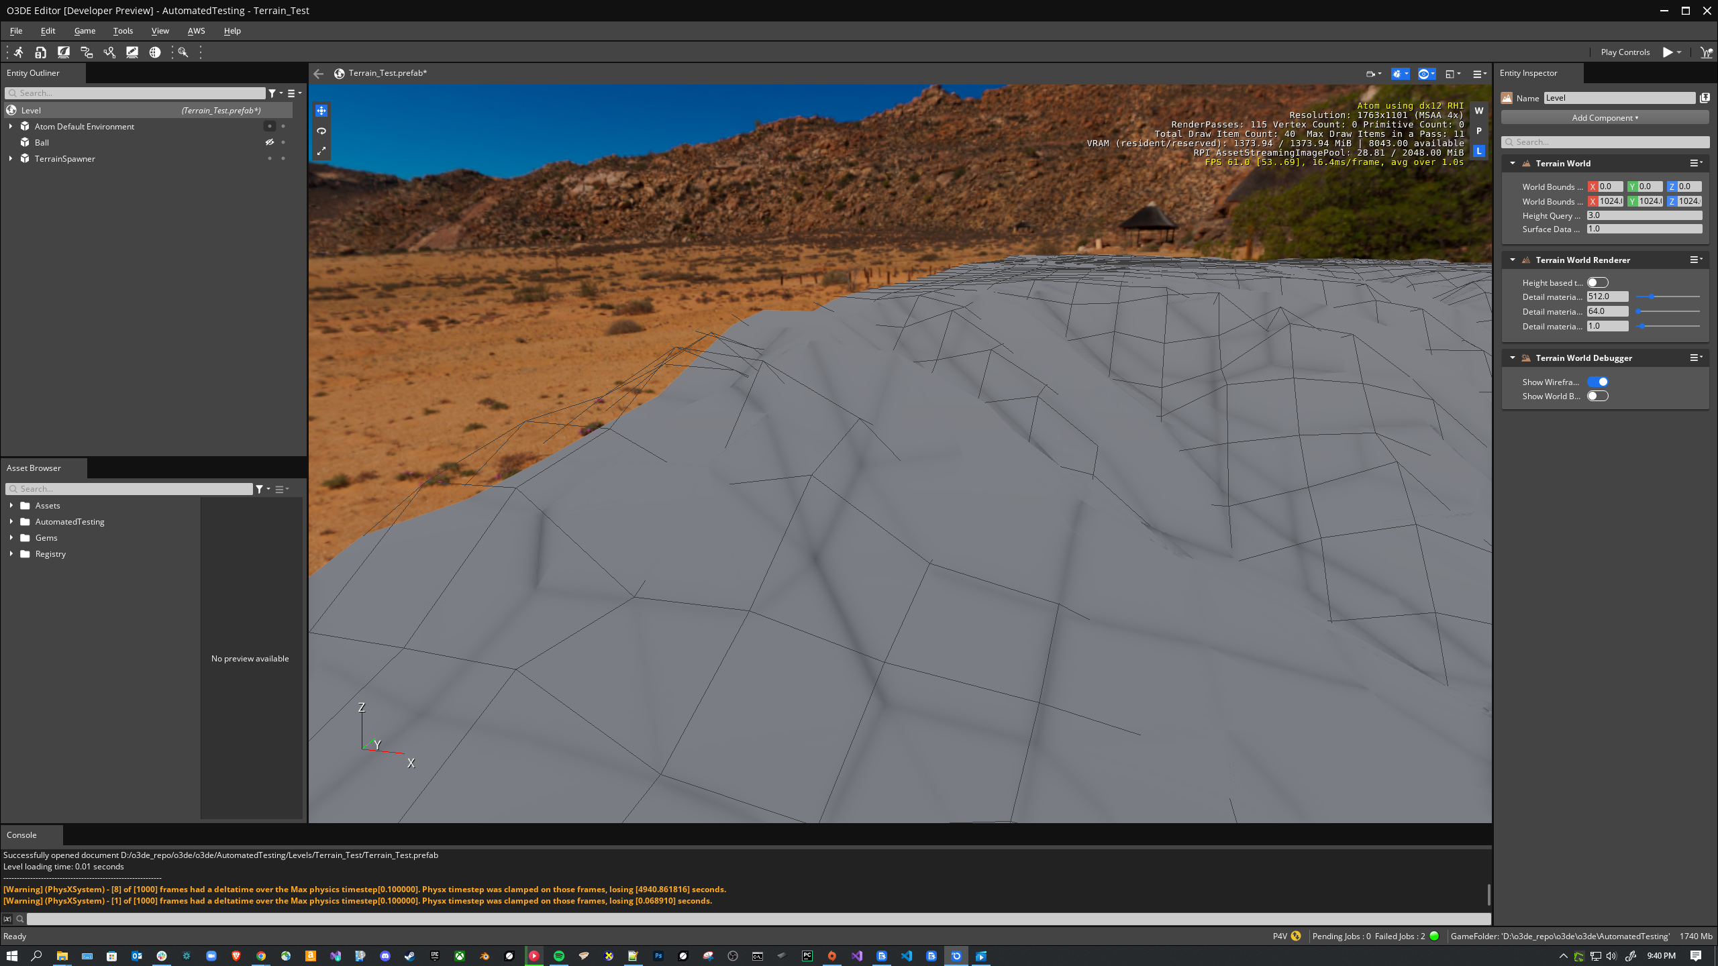This screenshot has width=1718, height=966.
Task: Open the Asset Editor toolbar icon
Action: [41, 52]
